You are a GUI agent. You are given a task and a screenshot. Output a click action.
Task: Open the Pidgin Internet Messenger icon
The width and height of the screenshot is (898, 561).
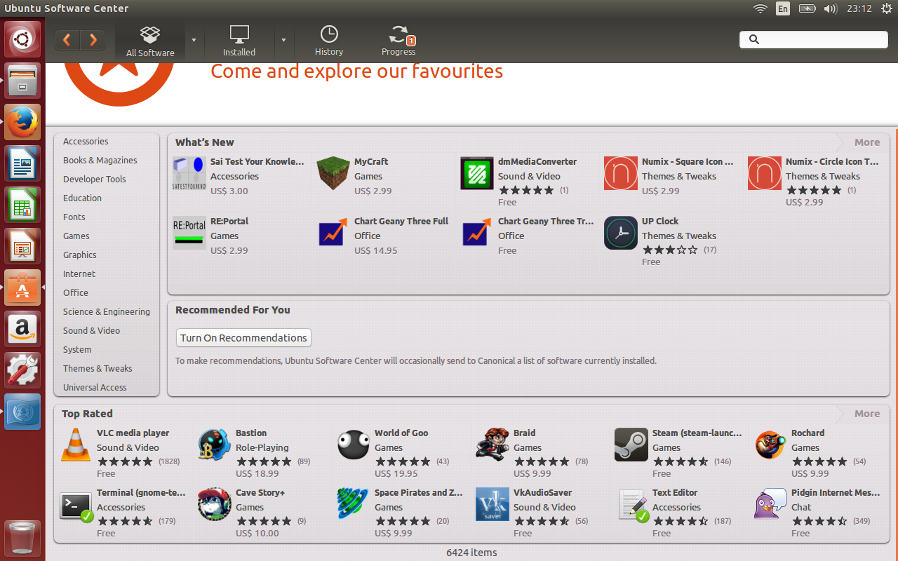tap(770, 504)
